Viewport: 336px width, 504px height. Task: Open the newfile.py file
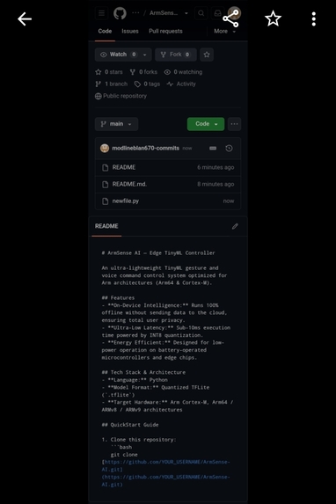tap(126, 201)
